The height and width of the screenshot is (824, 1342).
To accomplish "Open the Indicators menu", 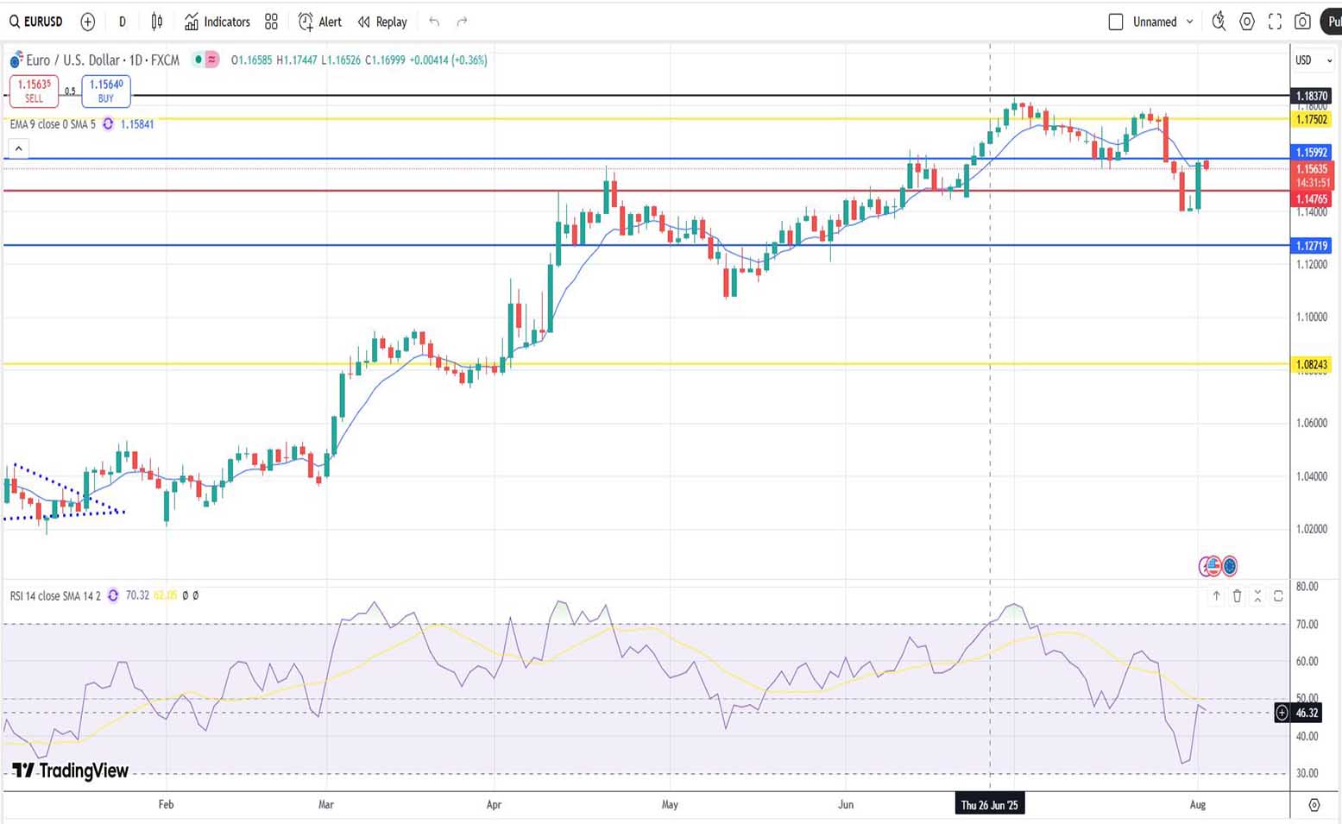I will 217,22.
